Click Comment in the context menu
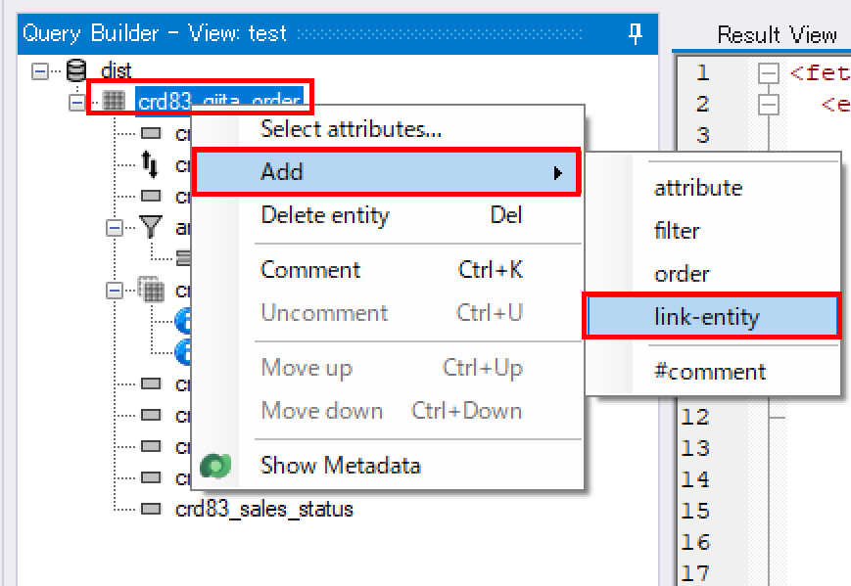The image size is (851, 586). [310, 269]
